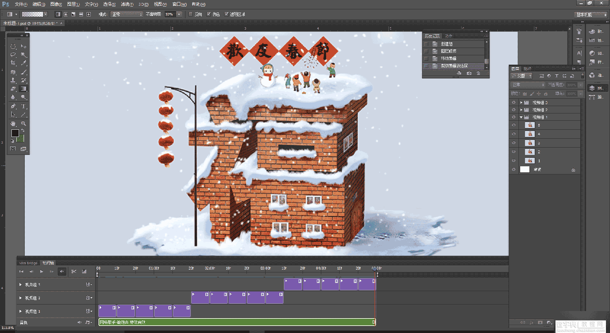Delete the current history state with the trash icon

tap(478, 73)
